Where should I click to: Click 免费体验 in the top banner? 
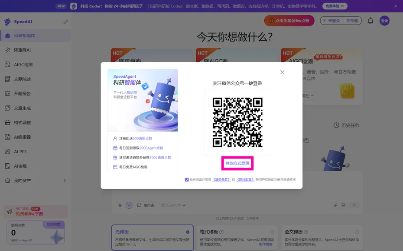[335, 6]
